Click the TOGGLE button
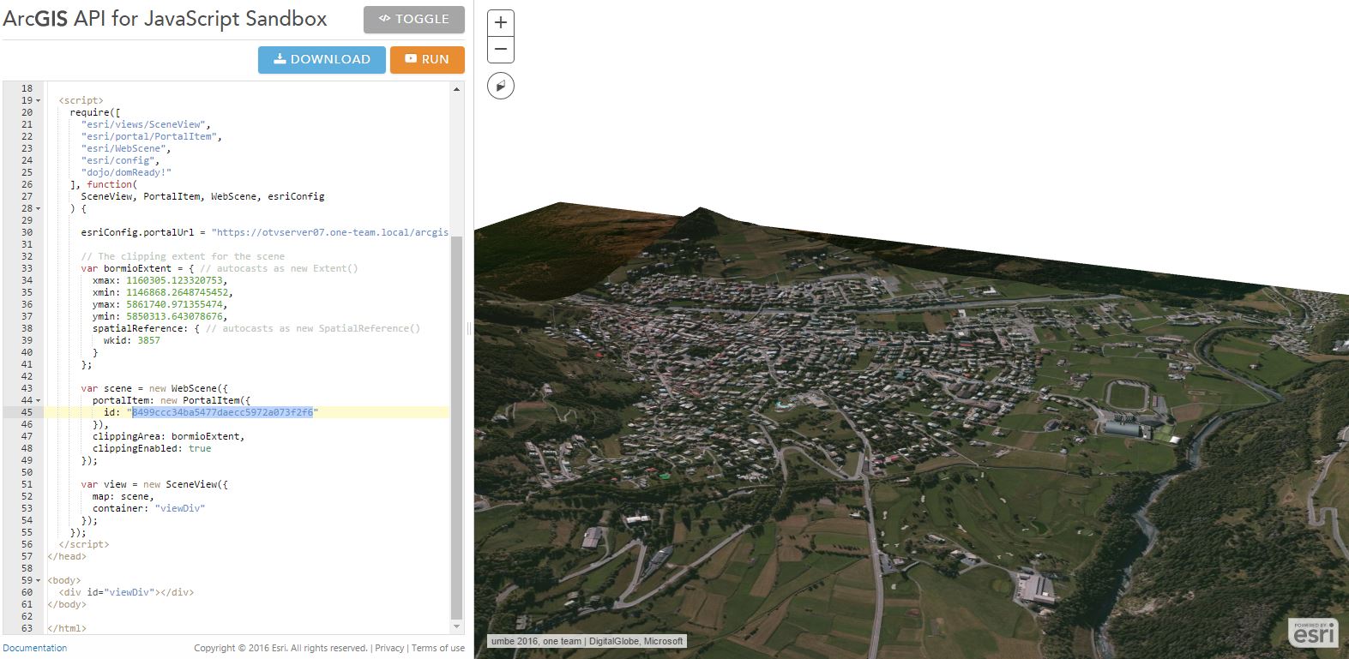Image resolution: width=1349 pixels, height=659 pixels. [414, 19]
